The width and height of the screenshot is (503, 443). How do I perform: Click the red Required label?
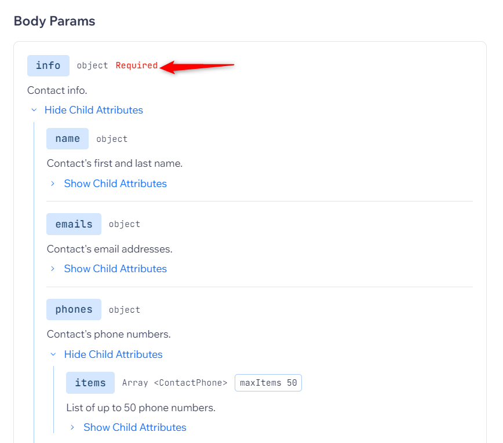pyautogui.click(x=137, y=65)
